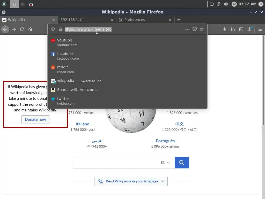Click the paperclip tray icon
The width and height of the screenshot is (265, 199).
pyautogui.click(x=218, y=4)
